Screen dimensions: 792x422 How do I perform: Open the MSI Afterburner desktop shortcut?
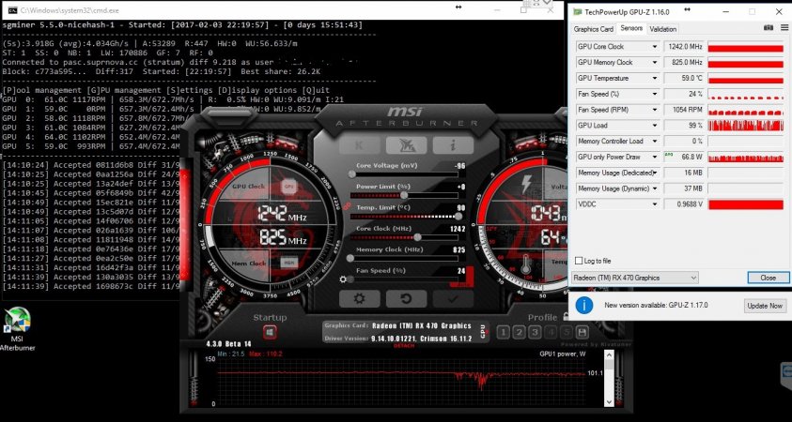(x=17, y=329)
